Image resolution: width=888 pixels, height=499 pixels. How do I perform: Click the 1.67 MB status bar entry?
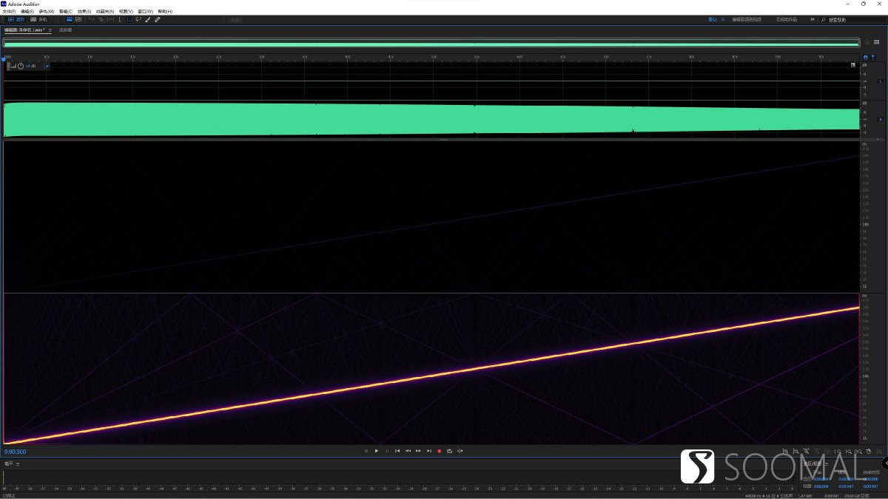(x=805, y=496)
